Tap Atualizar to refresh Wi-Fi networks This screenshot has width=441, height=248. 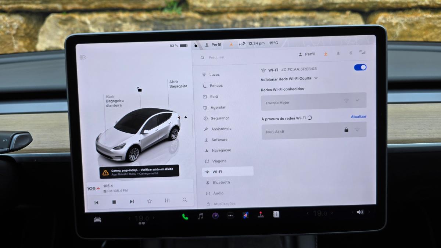click(359, 116)
